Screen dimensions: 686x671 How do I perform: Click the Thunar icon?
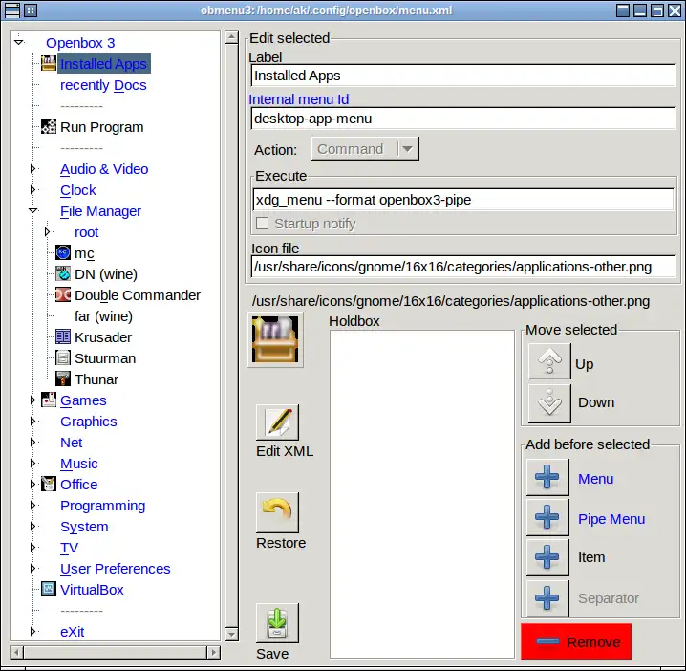[63, 379]
